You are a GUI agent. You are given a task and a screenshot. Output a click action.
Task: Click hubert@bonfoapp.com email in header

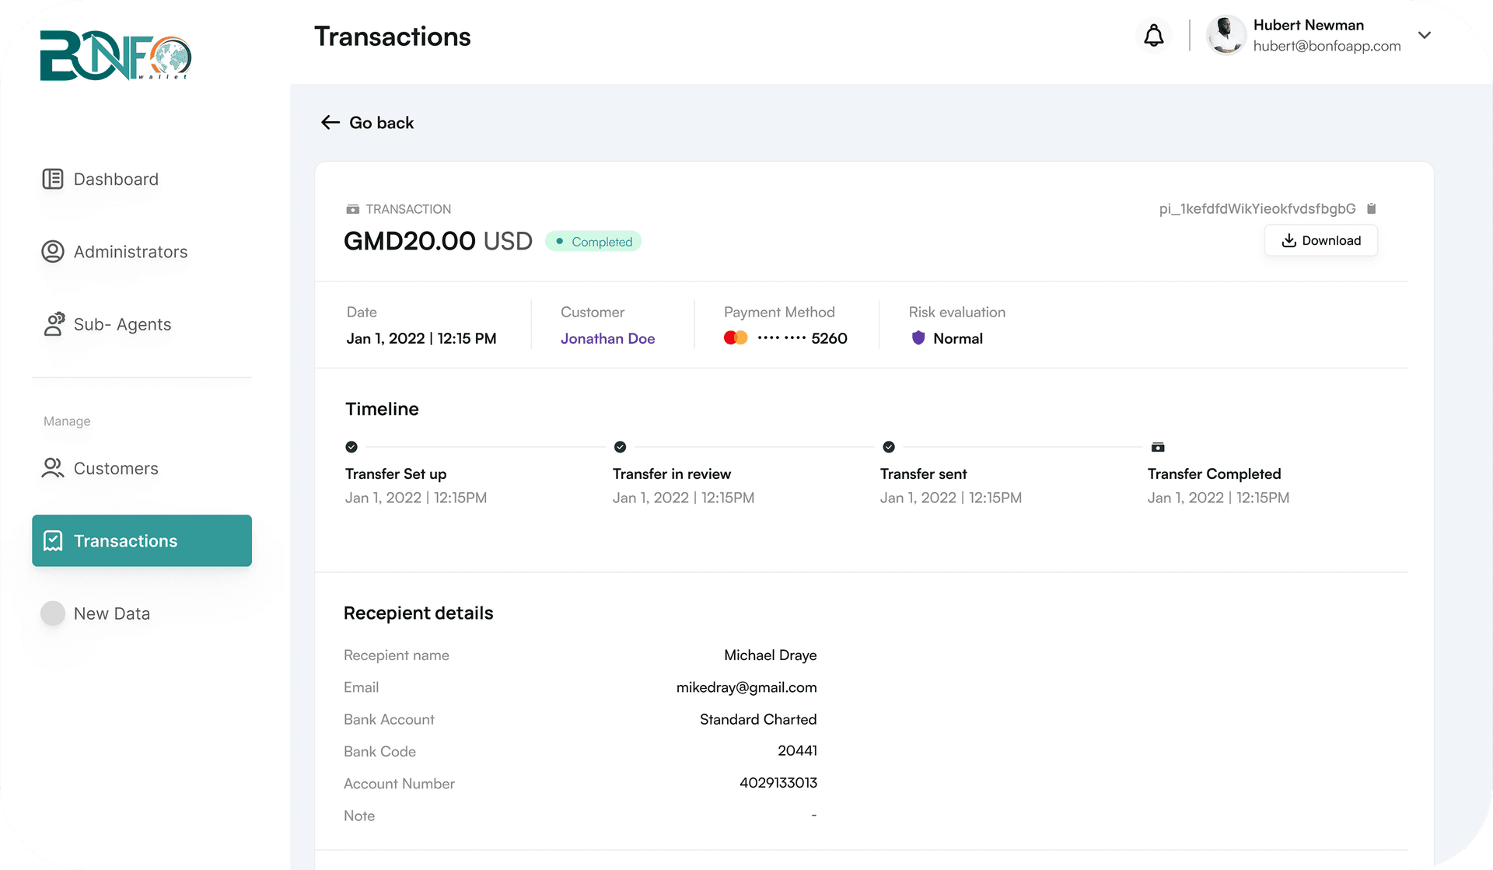point(1327,46)
